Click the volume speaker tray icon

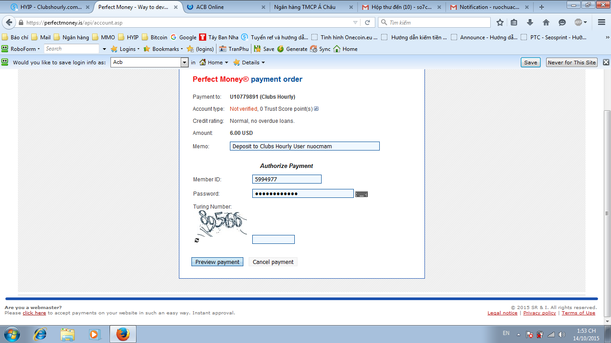coord(562,334)
